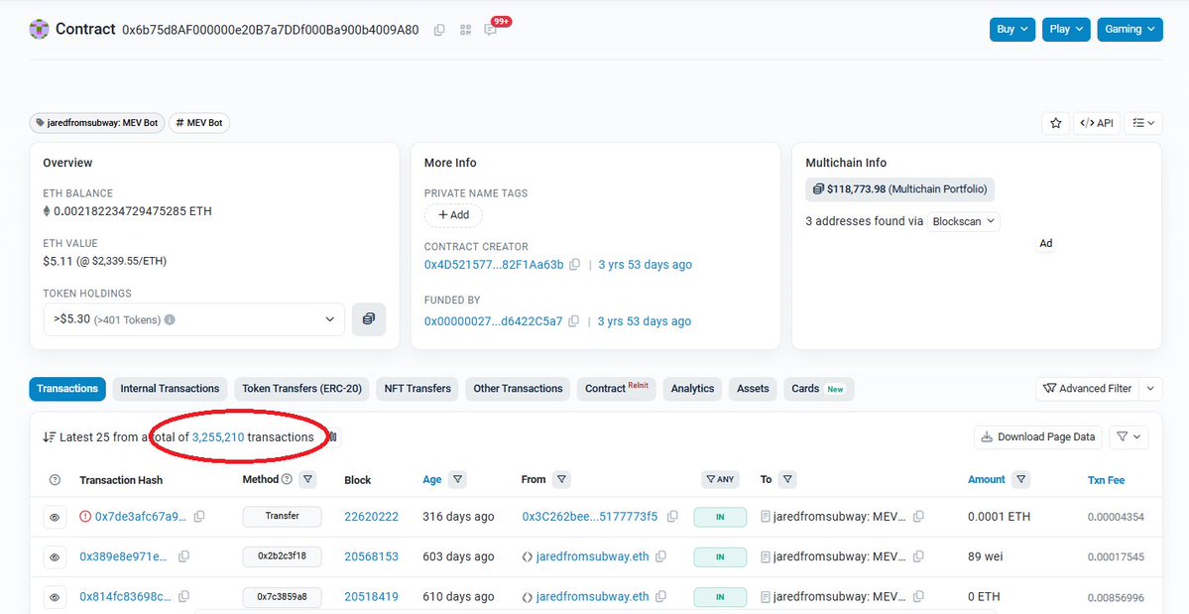This screenshot has width=1189, height=614.
Task: Preview the 0x389e8e971e transaction via eye icon
Action: 56,556
